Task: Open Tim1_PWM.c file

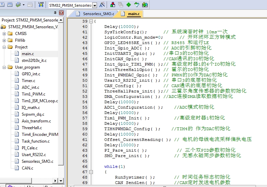Action: (34, 94)
